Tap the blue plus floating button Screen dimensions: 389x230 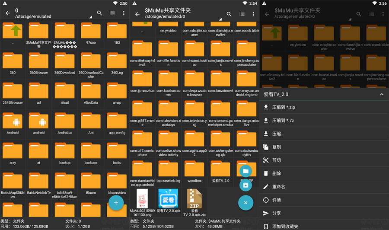point(116,203)
